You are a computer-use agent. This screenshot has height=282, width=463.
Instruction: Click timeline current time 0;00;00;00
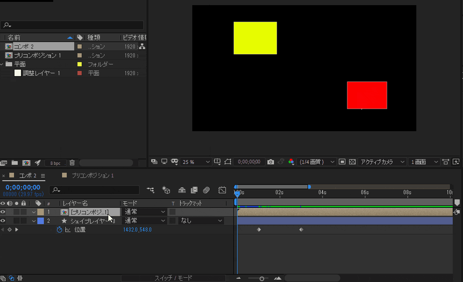point(23,187)
